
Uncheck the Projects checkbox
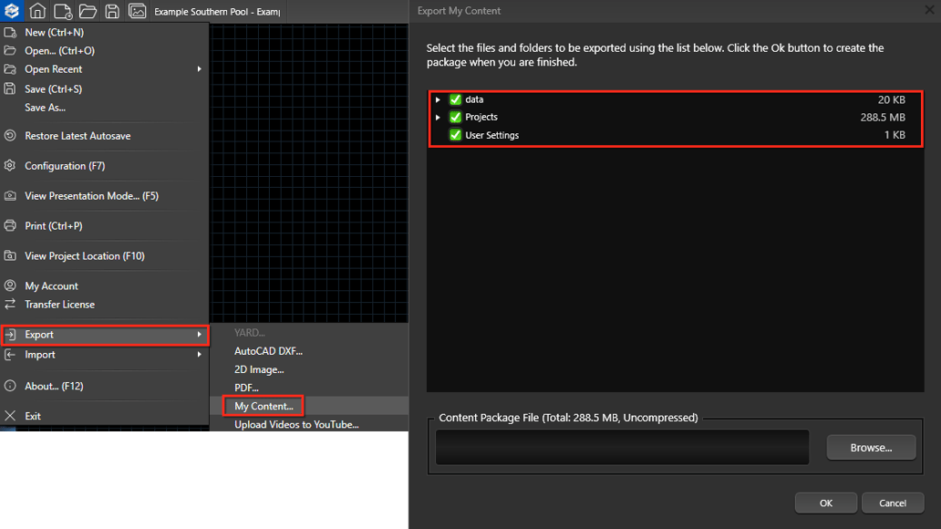[454, 117]
